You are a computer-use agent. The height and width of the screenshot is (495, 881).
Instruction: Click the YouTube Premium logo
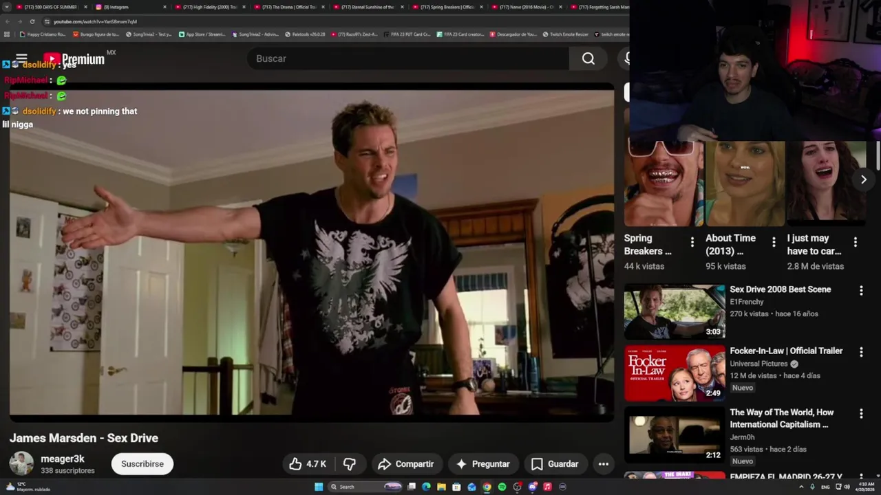[x=74, y=59]
